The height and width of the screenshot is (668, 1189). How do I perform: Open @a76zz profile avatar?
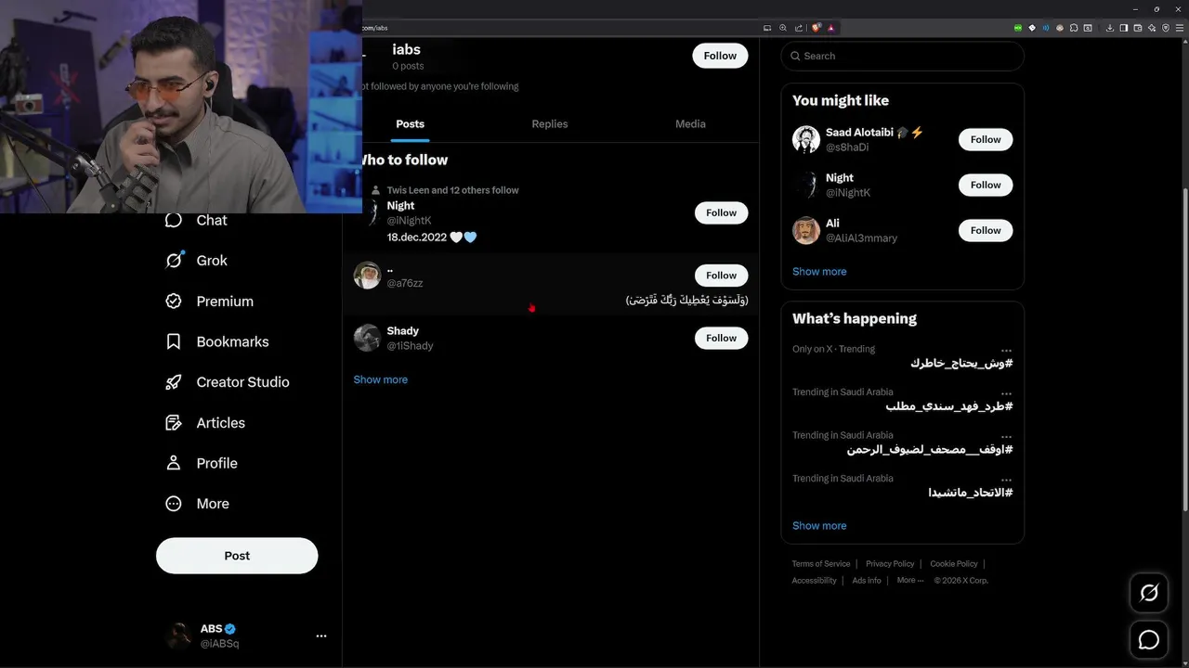pyautogui.click(x=367, y=276)
